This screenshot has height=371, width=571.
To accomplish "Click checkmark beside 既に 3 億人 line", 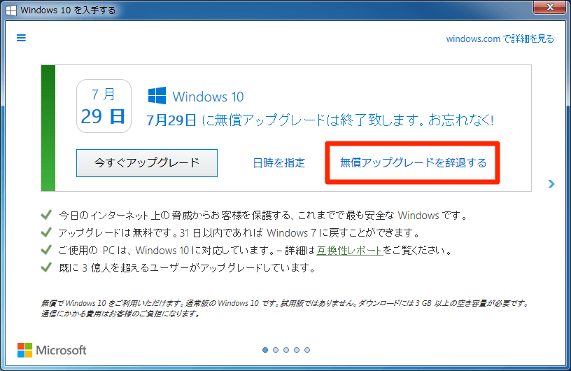I will pos(46,267).
